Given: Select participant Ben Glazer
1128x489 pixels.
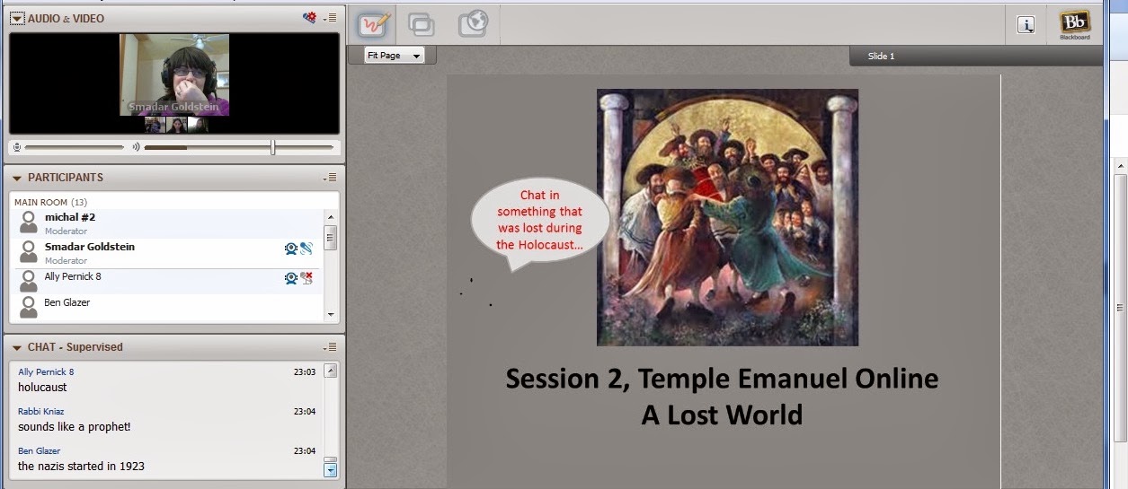Looking at the screenshot, I should pos(168,308).
